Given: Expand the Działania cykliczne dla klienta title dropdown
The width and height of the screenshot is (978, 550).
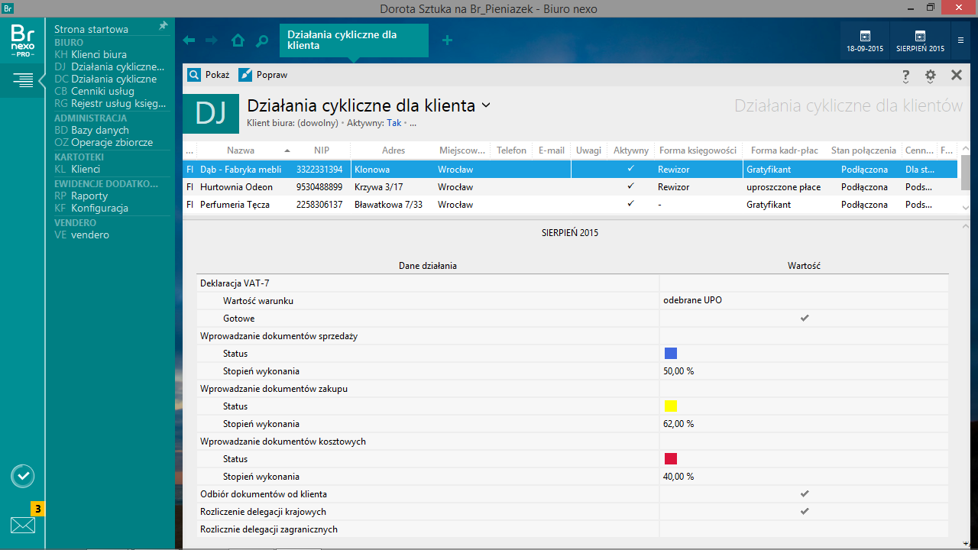Looking at the screenshot, I should 486,105.
